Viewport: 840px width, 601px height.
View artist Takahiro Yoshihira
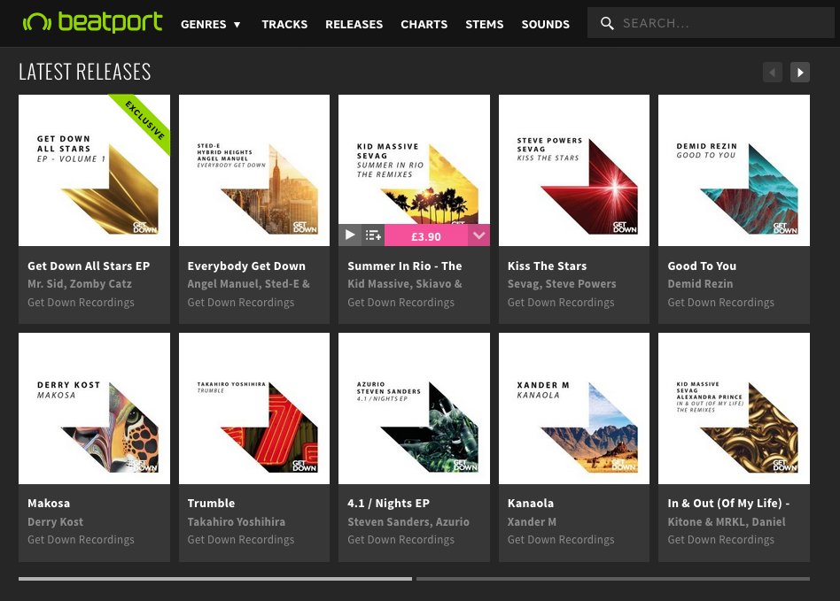tap(237, 522)
